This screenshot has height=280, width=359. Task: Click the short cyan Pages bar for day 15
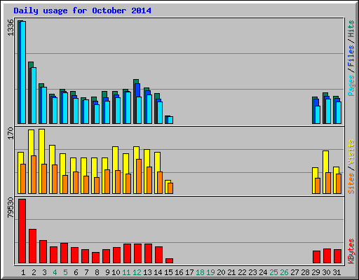tap(170, 120)
